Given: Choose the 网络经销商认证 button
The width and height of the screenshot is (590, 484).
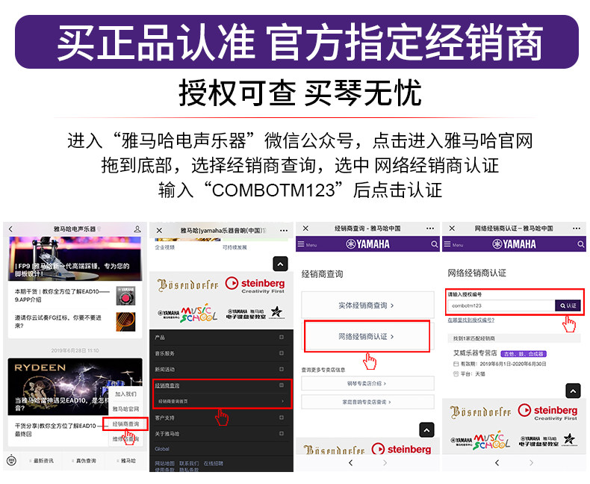Looking at the screenshot, I should (x=367, y=336).
